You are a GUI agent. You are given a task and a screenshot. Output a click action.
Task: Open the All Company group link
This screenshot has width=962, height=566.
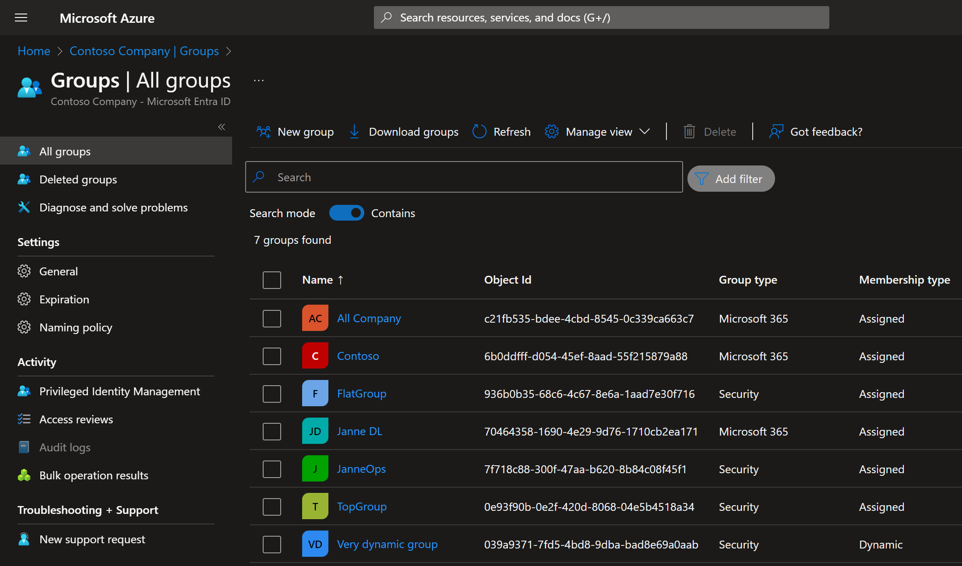pyautogui.click(x=369, y=318)
